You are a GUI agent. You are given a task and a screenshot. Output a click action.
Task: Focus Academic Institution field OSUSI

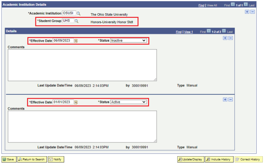click(69, 13)
